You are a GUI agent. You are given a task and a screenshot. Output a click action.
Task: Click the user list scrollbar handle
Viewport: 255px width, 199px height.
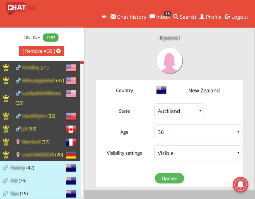(82, 62)
